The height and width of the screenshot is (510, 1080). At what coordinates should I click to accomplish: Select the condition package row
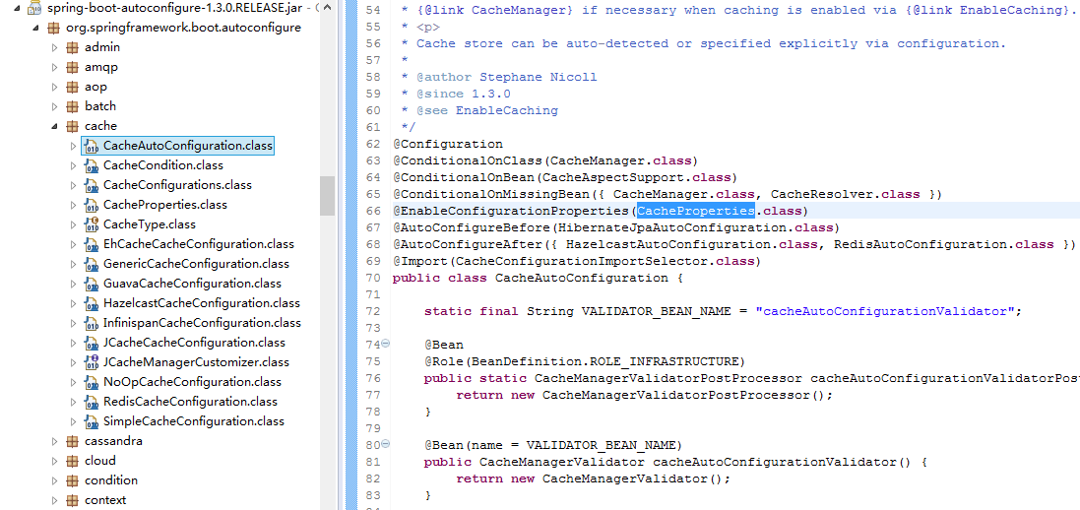coord(111,480)
